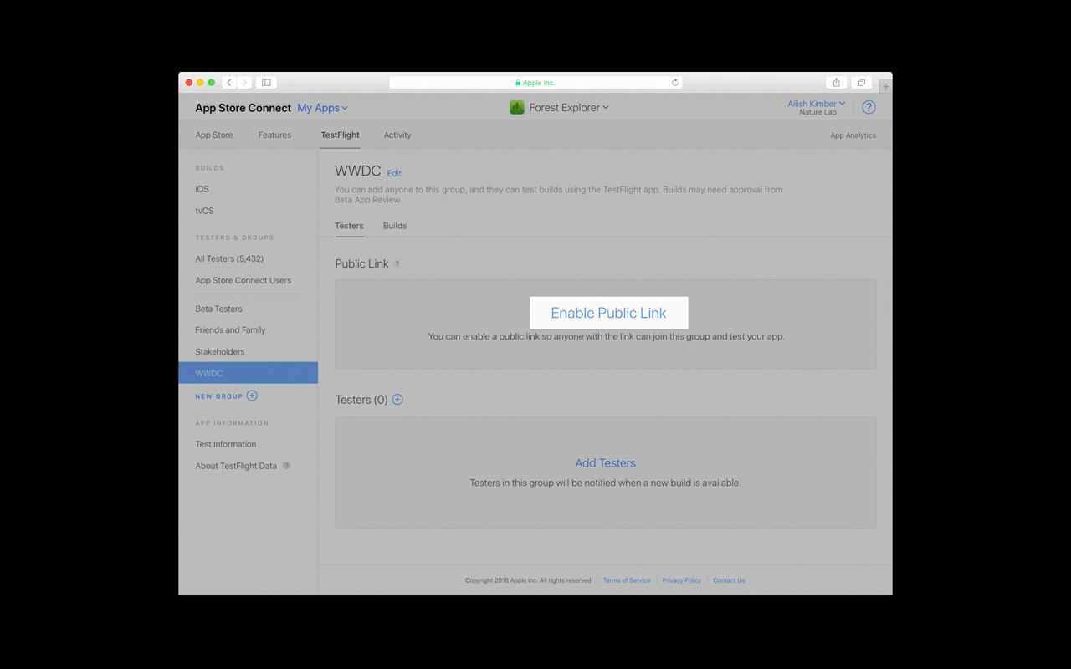1071x669 pixels.
Task: Open the Features tab
Action: 274,135
